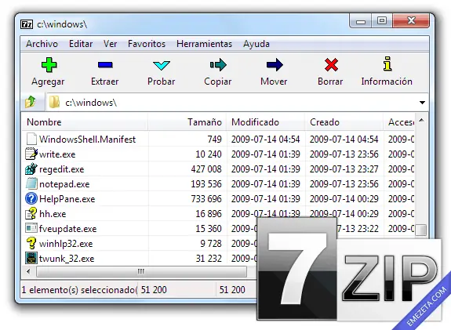The image size is (451, 330).
Task: Select the WindowsShell.Manifest file icon
Action: [x=31, y=139]
